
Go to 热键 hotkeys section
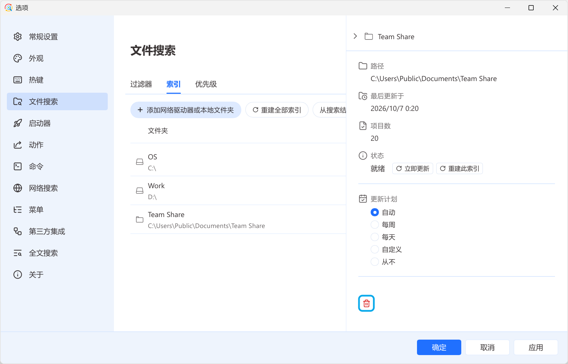pyautogui.click(x=57, y=80)
